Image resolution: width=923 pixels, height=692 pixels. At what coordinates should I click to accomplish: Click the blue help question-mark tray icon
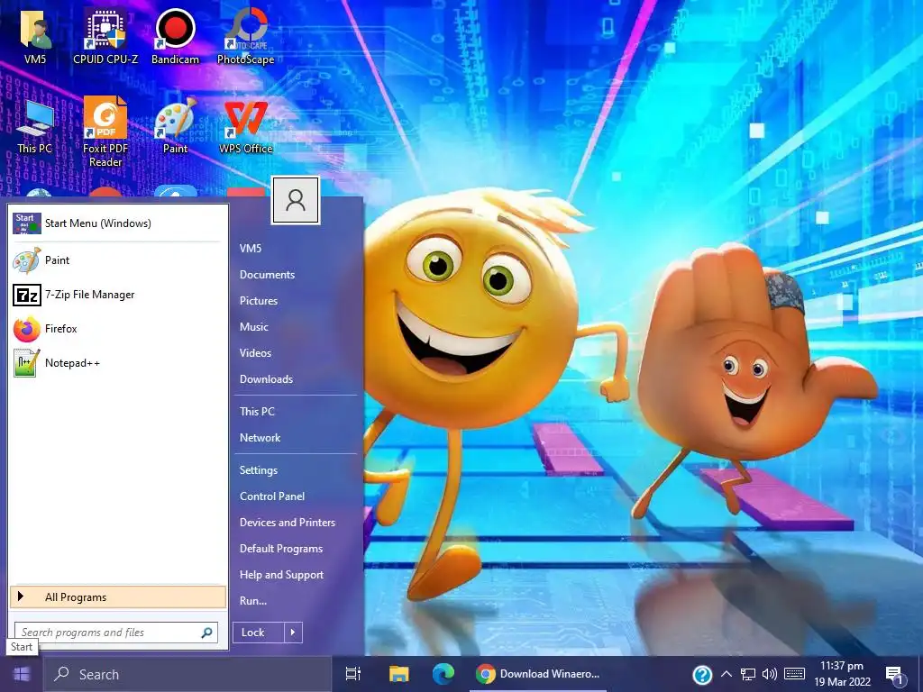[x=702, y=674]
